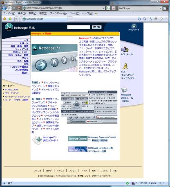
Task: Click the download icon at top right of page
Action: pos(134,26)
